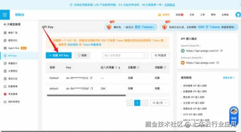Open the 列选项 column options
Image resolution: width=241 pixels, height=132 pixels.
pyautogui.click(x=160, y=55)
